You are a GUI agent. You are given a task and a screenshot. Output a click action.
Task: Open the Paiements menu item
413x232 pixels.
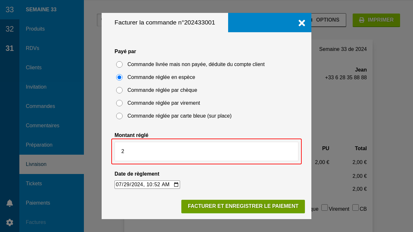click(38, 203)
